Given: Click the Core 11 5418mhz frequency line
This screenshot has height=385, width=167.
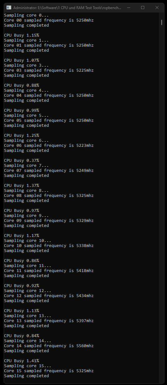Looking at the screenshot, I should click(49, 271).
